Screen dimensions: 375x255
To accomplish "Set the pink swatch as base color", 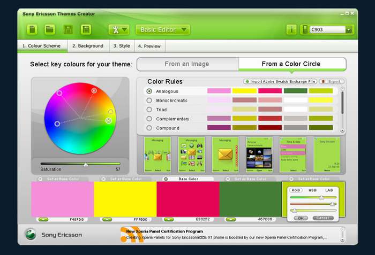I will tap(40, 179).
